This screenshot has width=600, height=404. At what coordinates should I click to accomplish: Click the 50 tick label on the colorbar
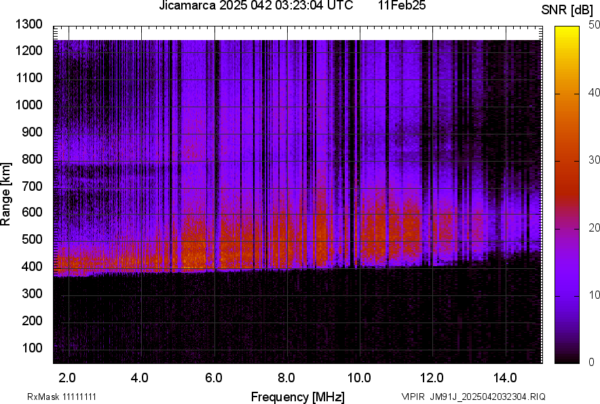[x=595, y=25]
